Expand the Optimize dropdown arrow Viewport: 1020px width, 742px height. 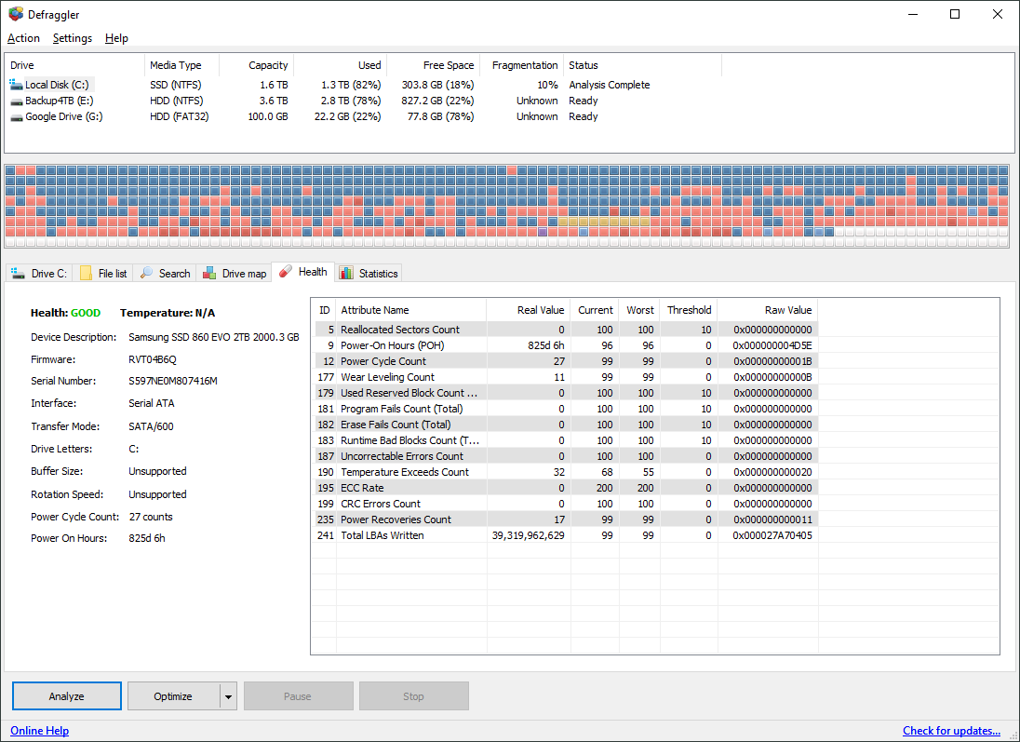228,696
